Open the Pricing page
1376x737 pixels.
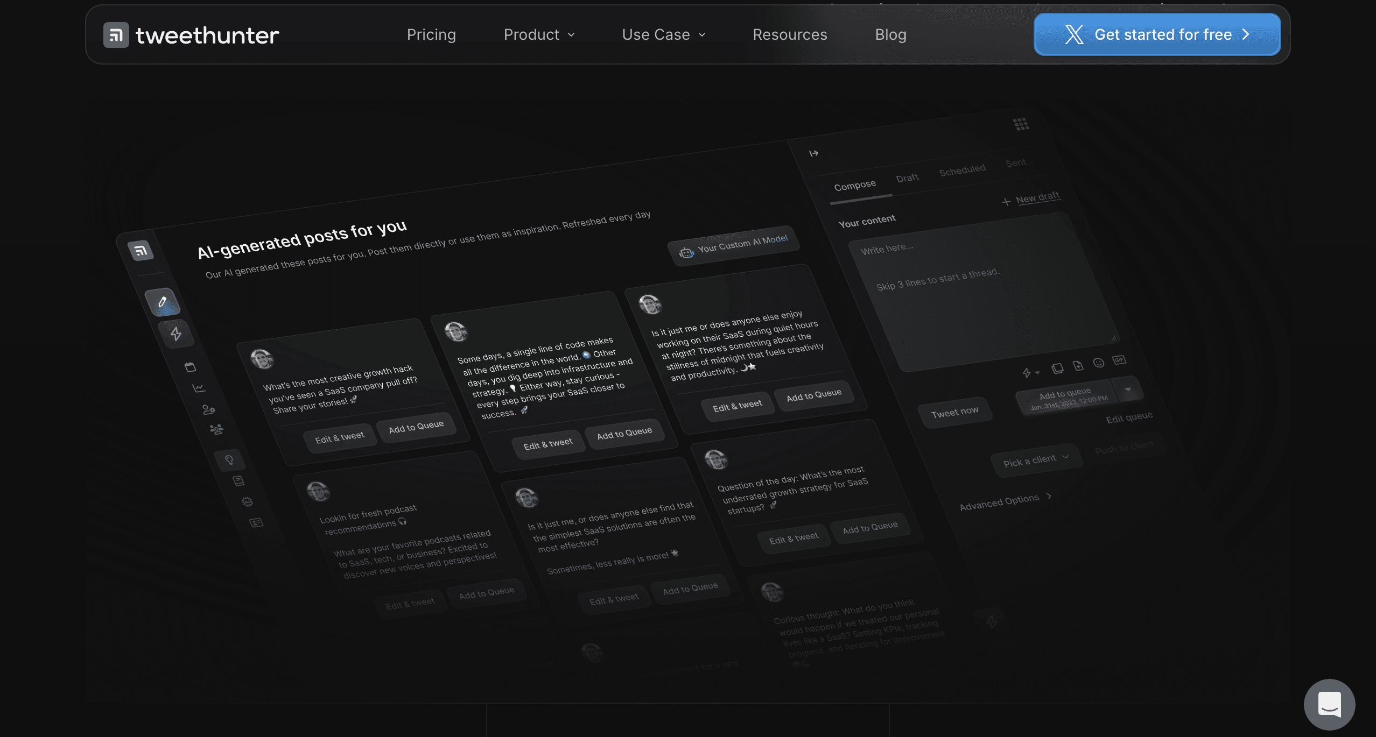click(x=431, y=34)
